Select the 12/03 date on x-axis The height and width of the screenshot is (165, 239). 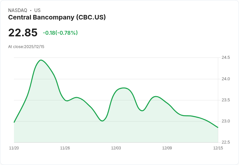[x=116, y=148]
